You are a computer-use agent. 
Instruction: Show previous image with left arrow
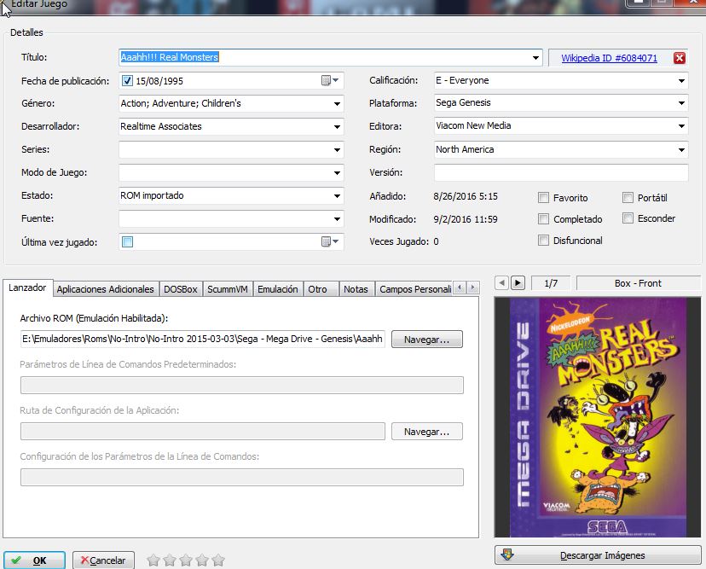pos(501,283)
